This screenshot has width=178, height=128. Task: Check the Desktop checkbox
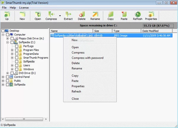click(x=3, y=31)
